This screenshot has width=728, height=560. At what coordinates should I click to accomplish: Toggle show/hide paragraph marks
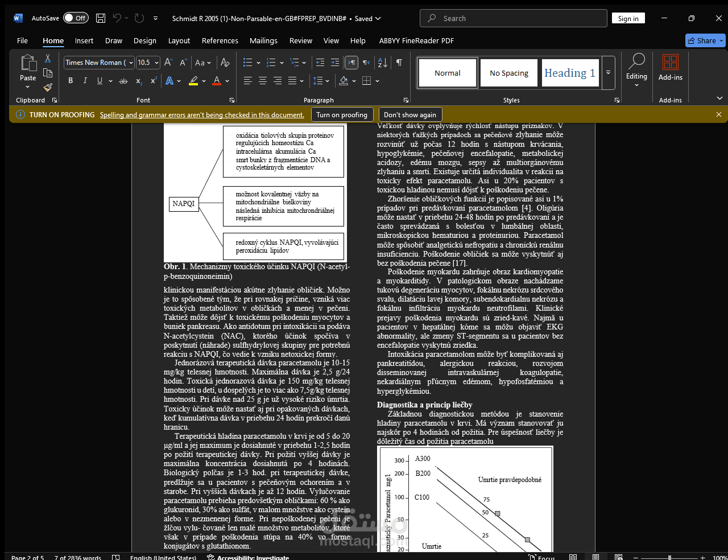[x=399, y=63]
